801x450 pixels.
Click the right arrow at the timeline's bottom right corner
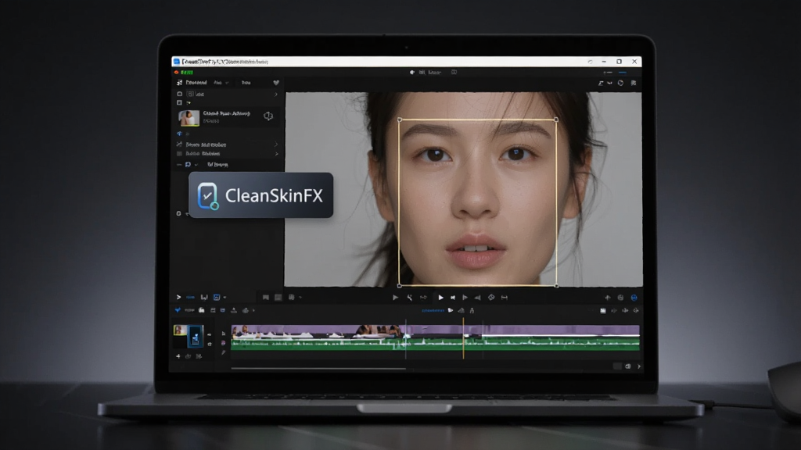point(638,366)
